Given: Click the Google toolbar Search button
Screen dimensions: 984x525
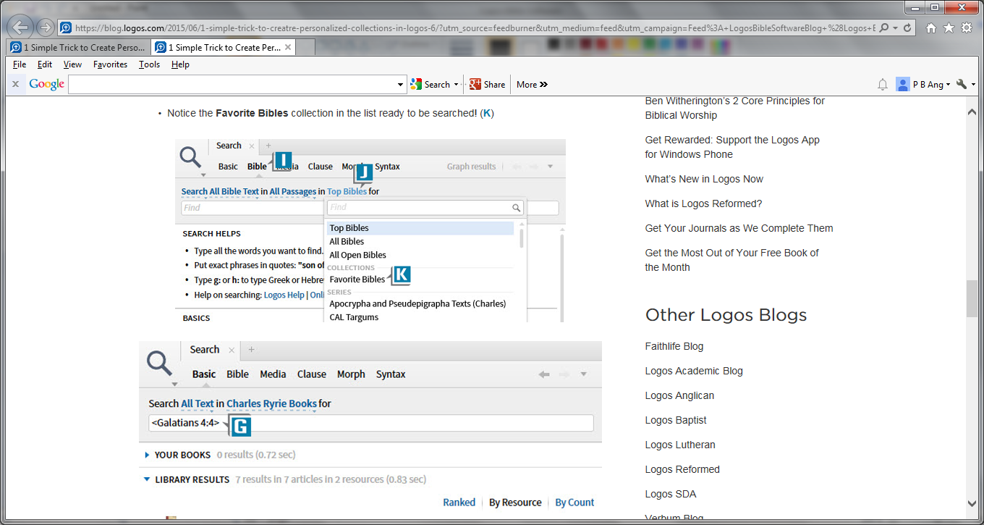Looking at the screenshot, I should [430, 85].
